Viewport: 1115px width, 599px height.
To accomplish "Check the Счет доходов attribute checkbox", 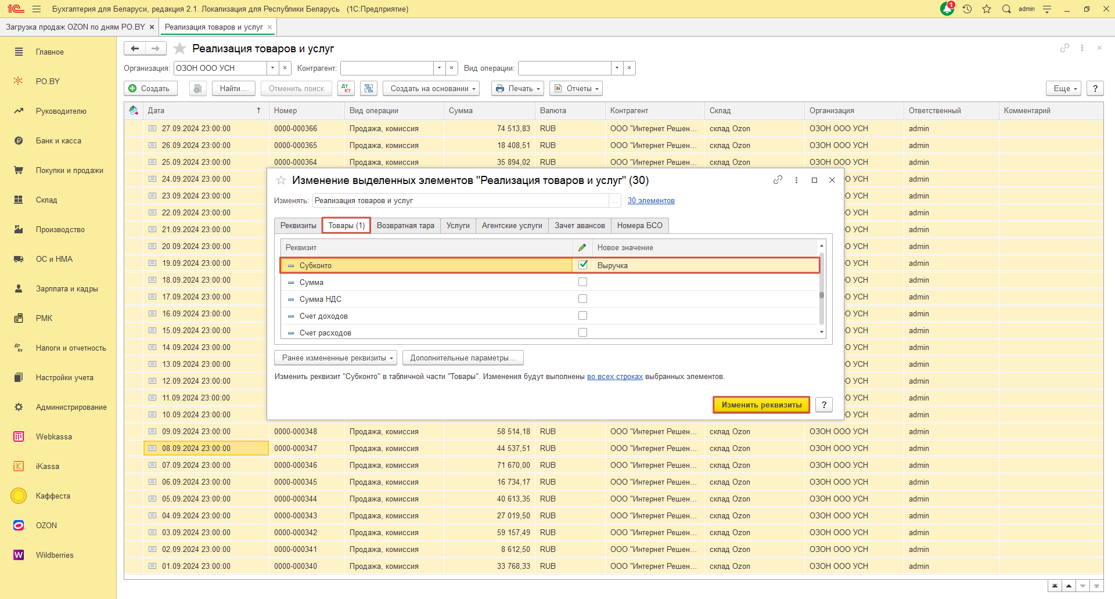I will [582, 315].
